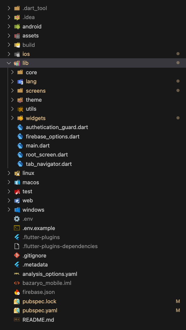Click the markdown icon beside README.md
186x330 pixels.
pyautogui.click(x=17, y=320)
